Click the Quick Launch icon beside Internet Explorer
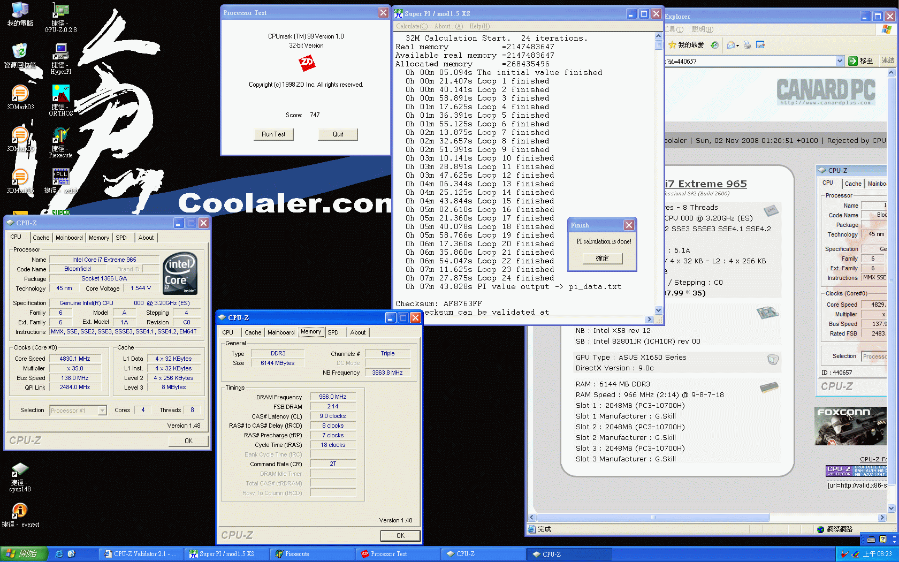This screenshot has height=562, width=899. [x=71, y=554]
